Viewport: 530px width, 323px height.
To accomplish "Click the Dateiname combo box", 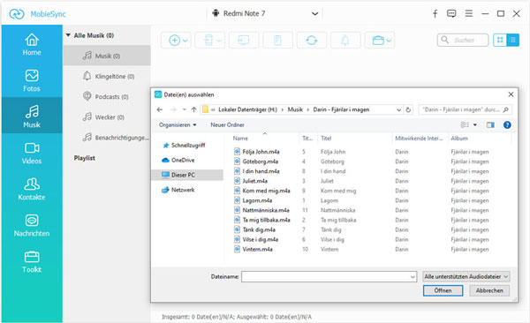I will pyautogui.click(x=329, y=277).
